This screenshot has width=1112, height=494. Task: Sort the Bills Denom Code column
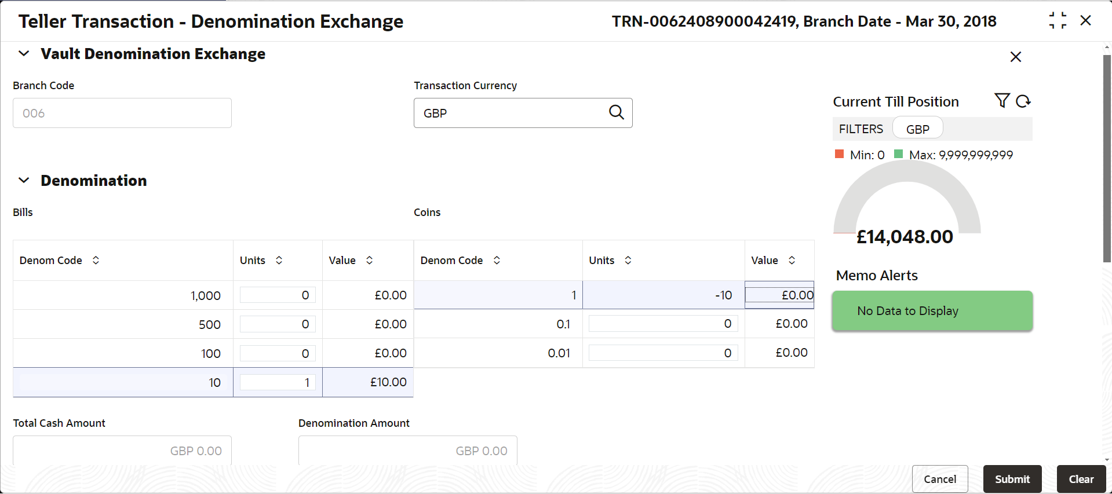pyautogui.click(x=96, y=260)
